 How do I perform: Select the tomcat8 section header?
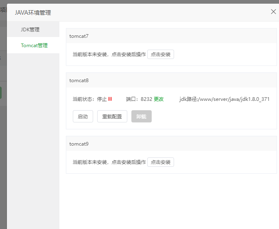pyautogui.click(x=171, y=80)
